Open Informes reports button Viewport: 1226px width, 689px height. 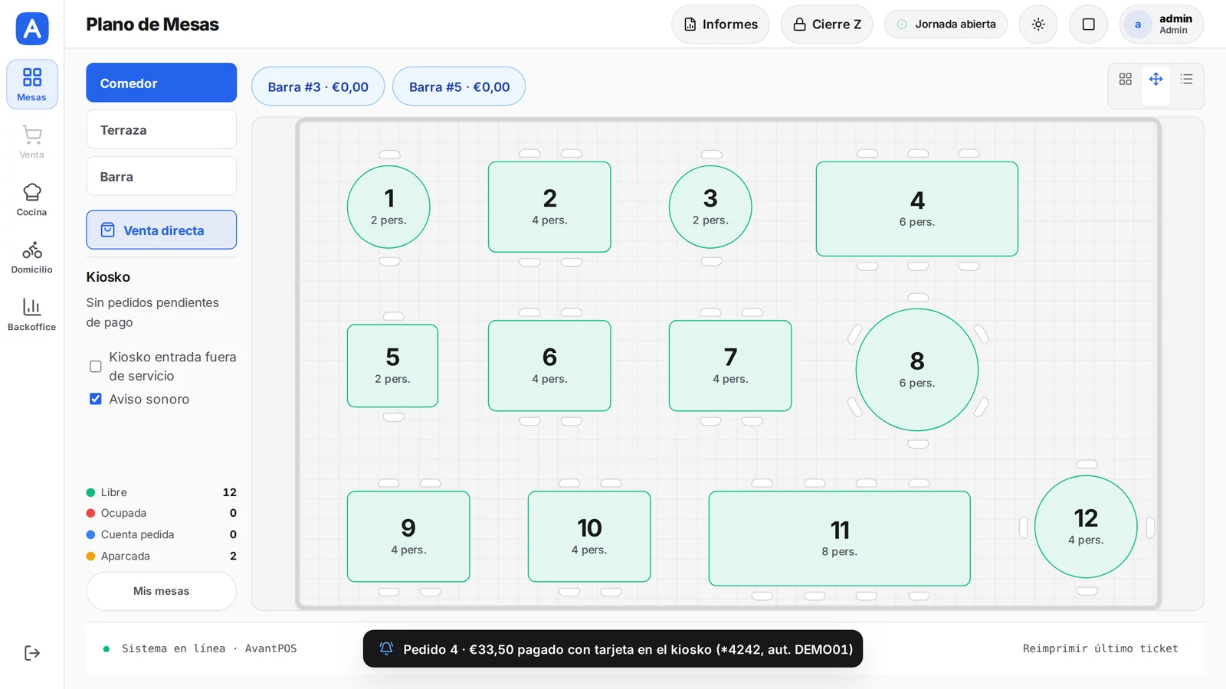[720, 24]
